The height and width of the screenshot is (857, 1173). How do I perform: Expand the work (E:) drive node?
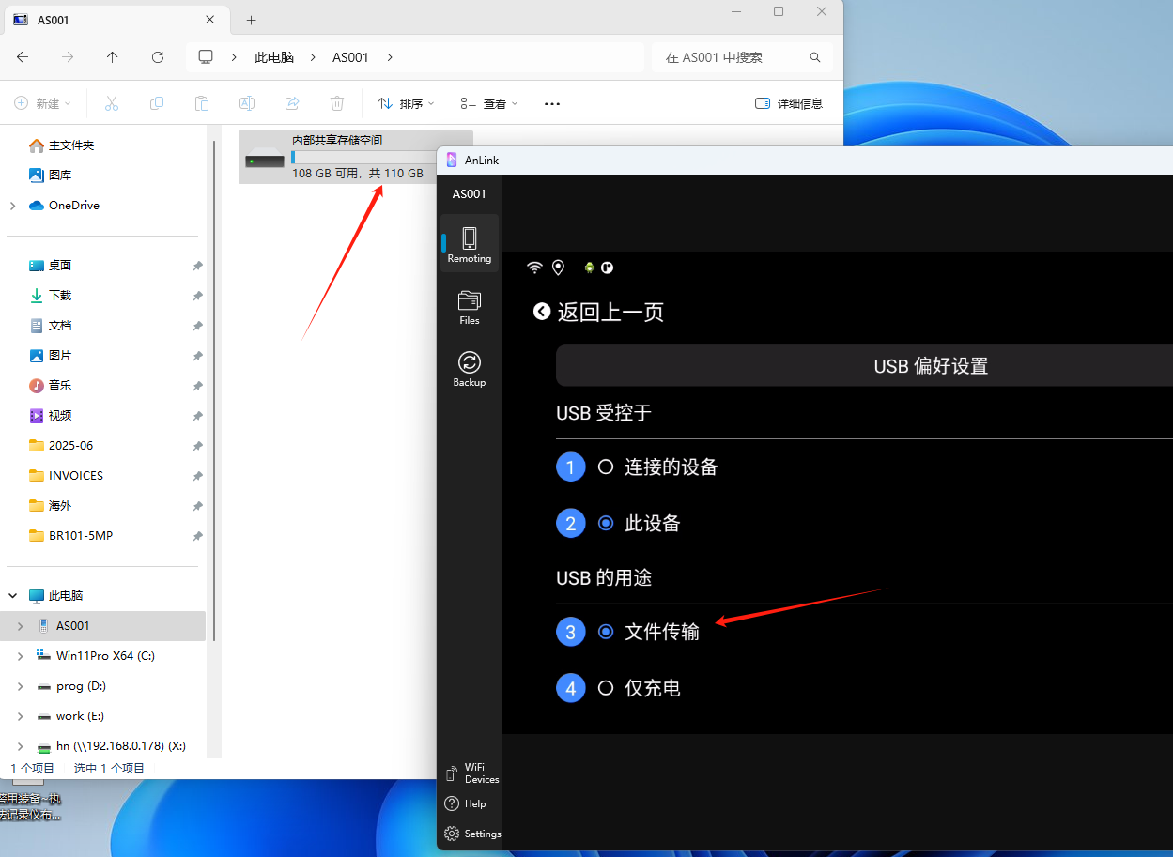(21, 716)
